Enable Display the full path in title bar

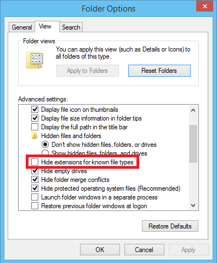35,127
